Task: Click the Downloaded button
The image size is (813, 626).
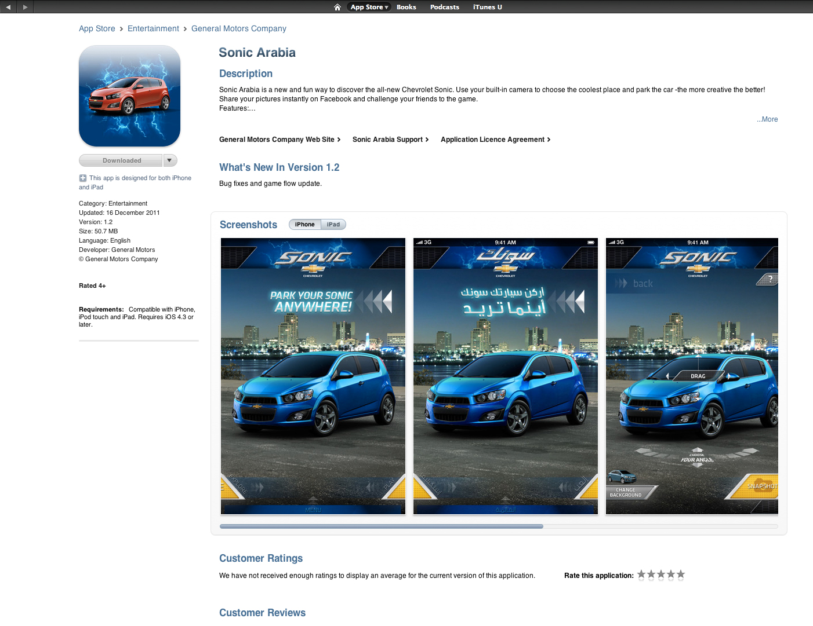Action: (121, 160)
